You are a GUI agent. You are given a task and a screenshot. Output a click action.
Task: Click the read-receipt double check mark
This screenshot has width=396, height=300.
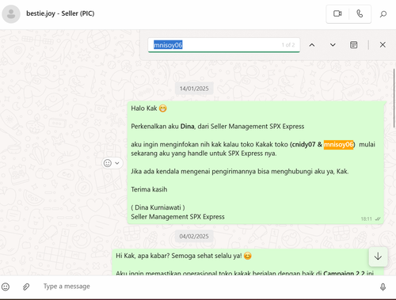click(x=378, y=219)
